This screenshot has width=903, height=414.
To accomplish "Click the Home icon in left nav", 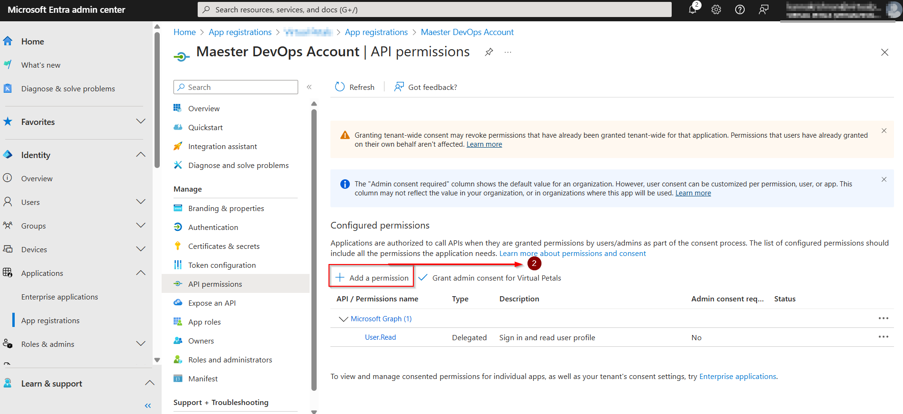I will [x=8, y=41].
